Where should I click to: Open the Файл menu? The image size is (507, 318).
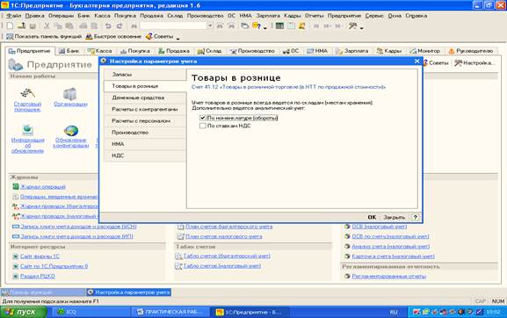tap(13, 16)
